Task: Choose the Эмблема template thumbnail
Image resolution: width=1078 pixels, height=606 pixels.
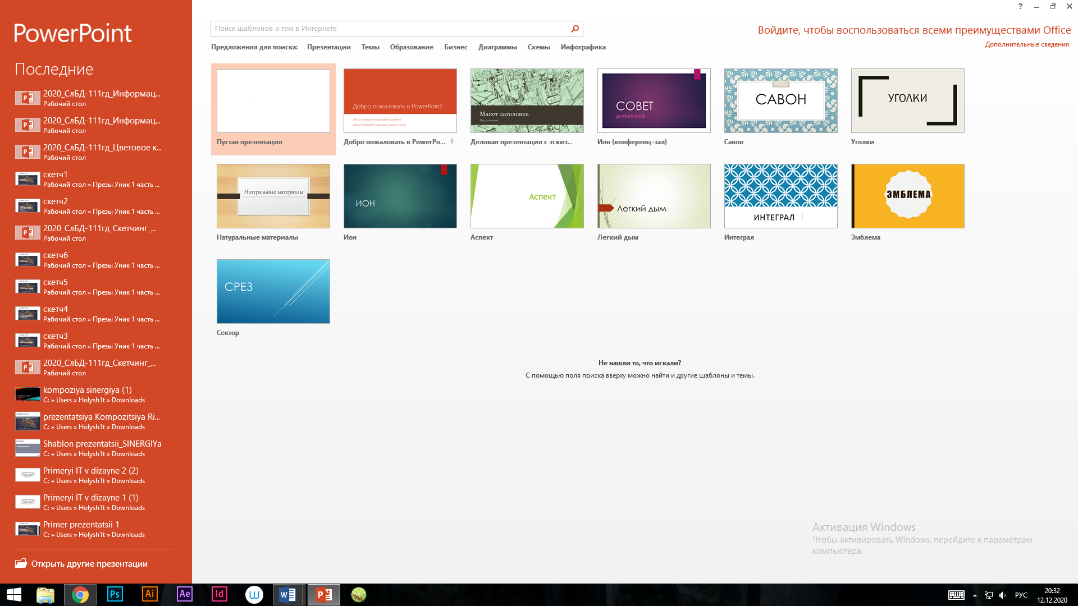Action: tap(907, 196)
